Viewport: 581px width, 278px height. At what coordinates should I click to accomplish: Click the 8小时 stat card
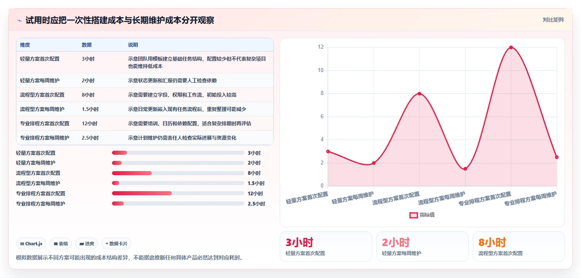[519, 246]
